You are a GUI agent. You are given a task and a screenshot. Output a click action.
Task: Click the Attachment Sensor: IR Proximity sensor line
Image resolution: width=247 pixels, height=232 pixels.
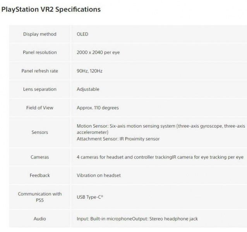(118, 138)
